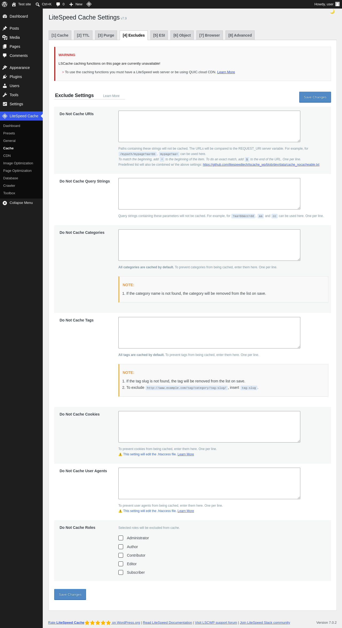Open Learn More under Do Not Cache Cookies
342x628 pixels.
point(186,454)
